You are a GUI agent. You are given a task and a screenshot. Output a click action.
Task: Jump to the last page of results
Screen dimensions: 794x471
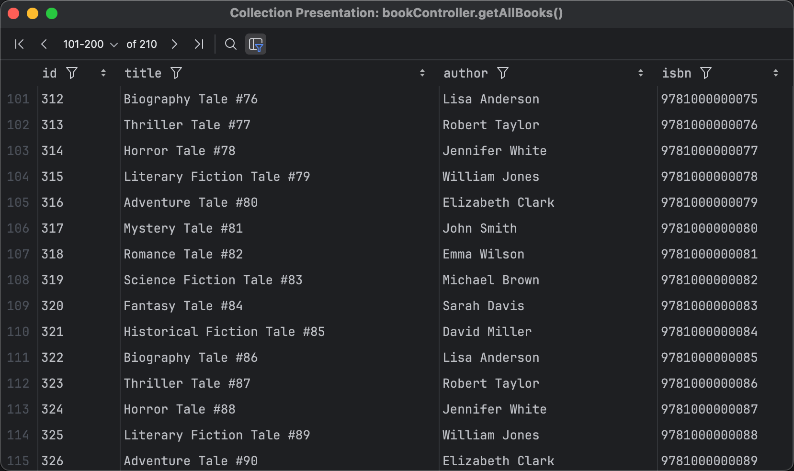click(199, 44)
